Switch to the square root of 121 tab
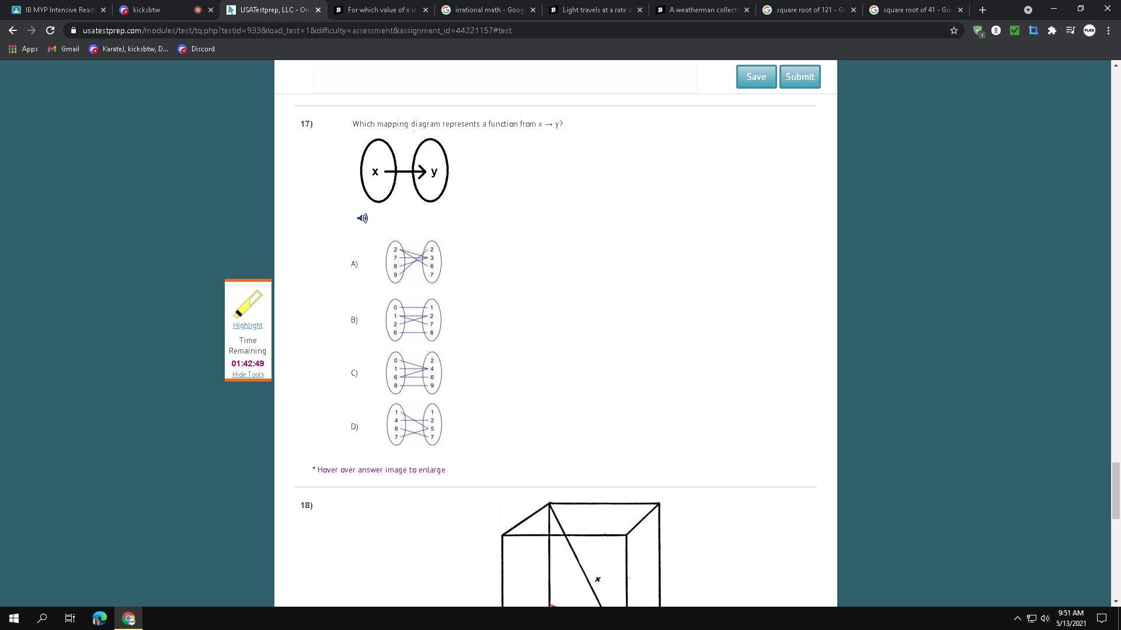Screen dimensions: 1121x630 (809, 10)
